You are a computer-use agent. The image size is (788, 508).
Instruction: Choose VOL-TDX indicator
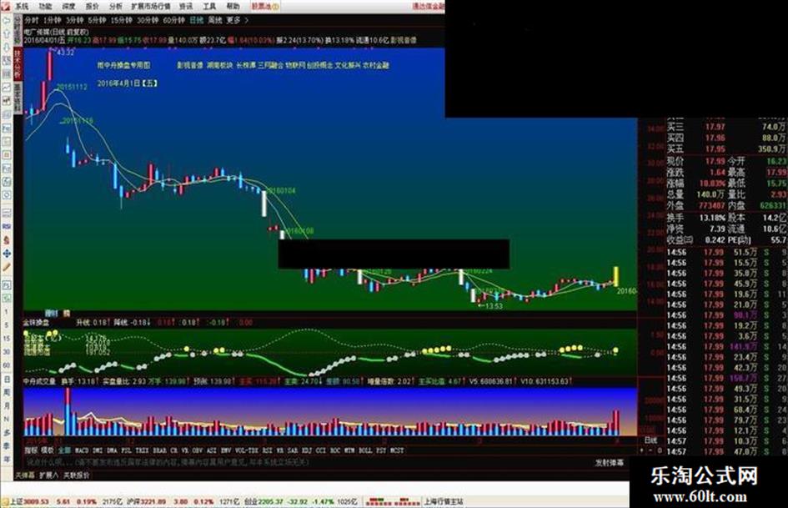tap(247, 450)
